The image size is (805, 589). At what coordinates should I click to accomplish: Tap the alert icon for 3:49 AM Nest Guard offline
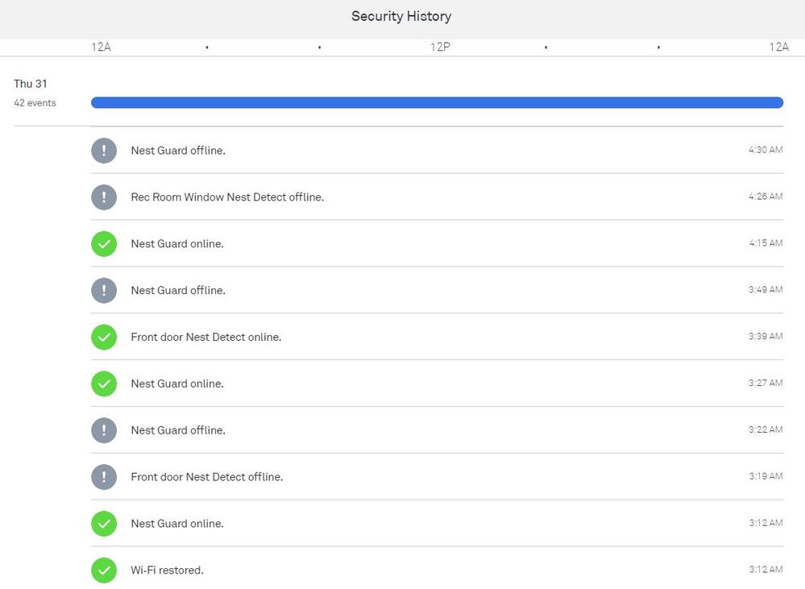pos(104,291)
